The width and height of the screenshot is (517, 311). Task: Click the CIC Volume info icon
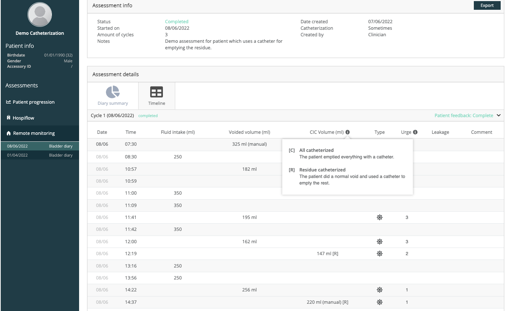(348, 132)
